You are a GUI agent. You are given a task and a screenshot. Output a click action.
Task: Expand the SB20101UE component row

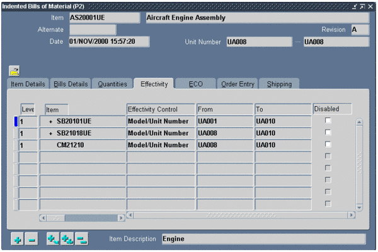click(50, 122)
